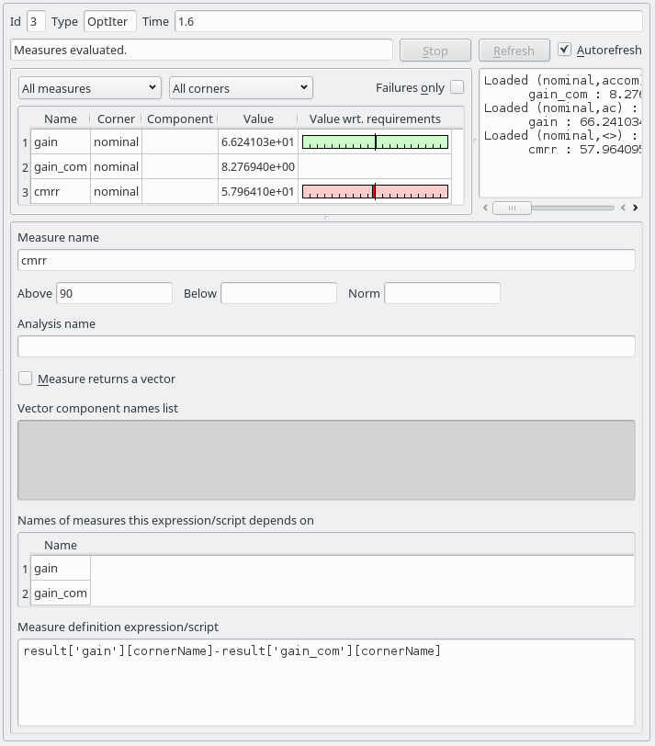Open the All measures dropdown
The width and height of the screenshot is (655, 746).
point(90,88)
